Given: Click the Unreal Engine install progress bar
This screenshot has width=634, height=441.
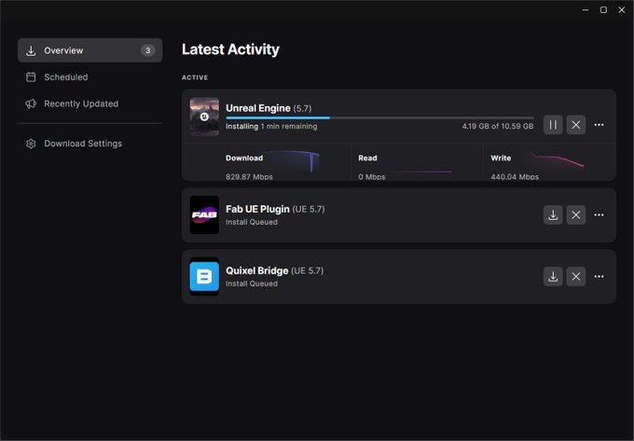Looking at the screenshot, I should [x=379, y=118].
